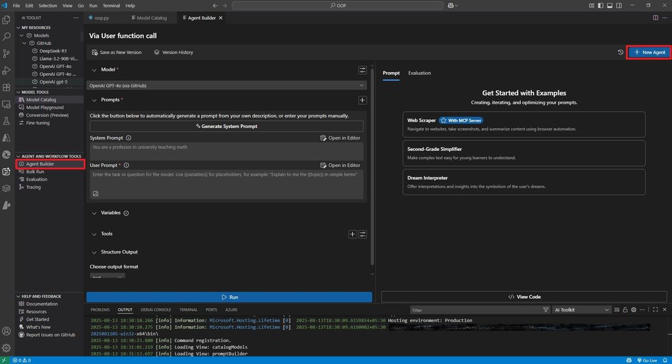Image resolution: width=672 pixels, height=364 pixels.
Task: Click Save as New Version
Action: pos(116,52)
